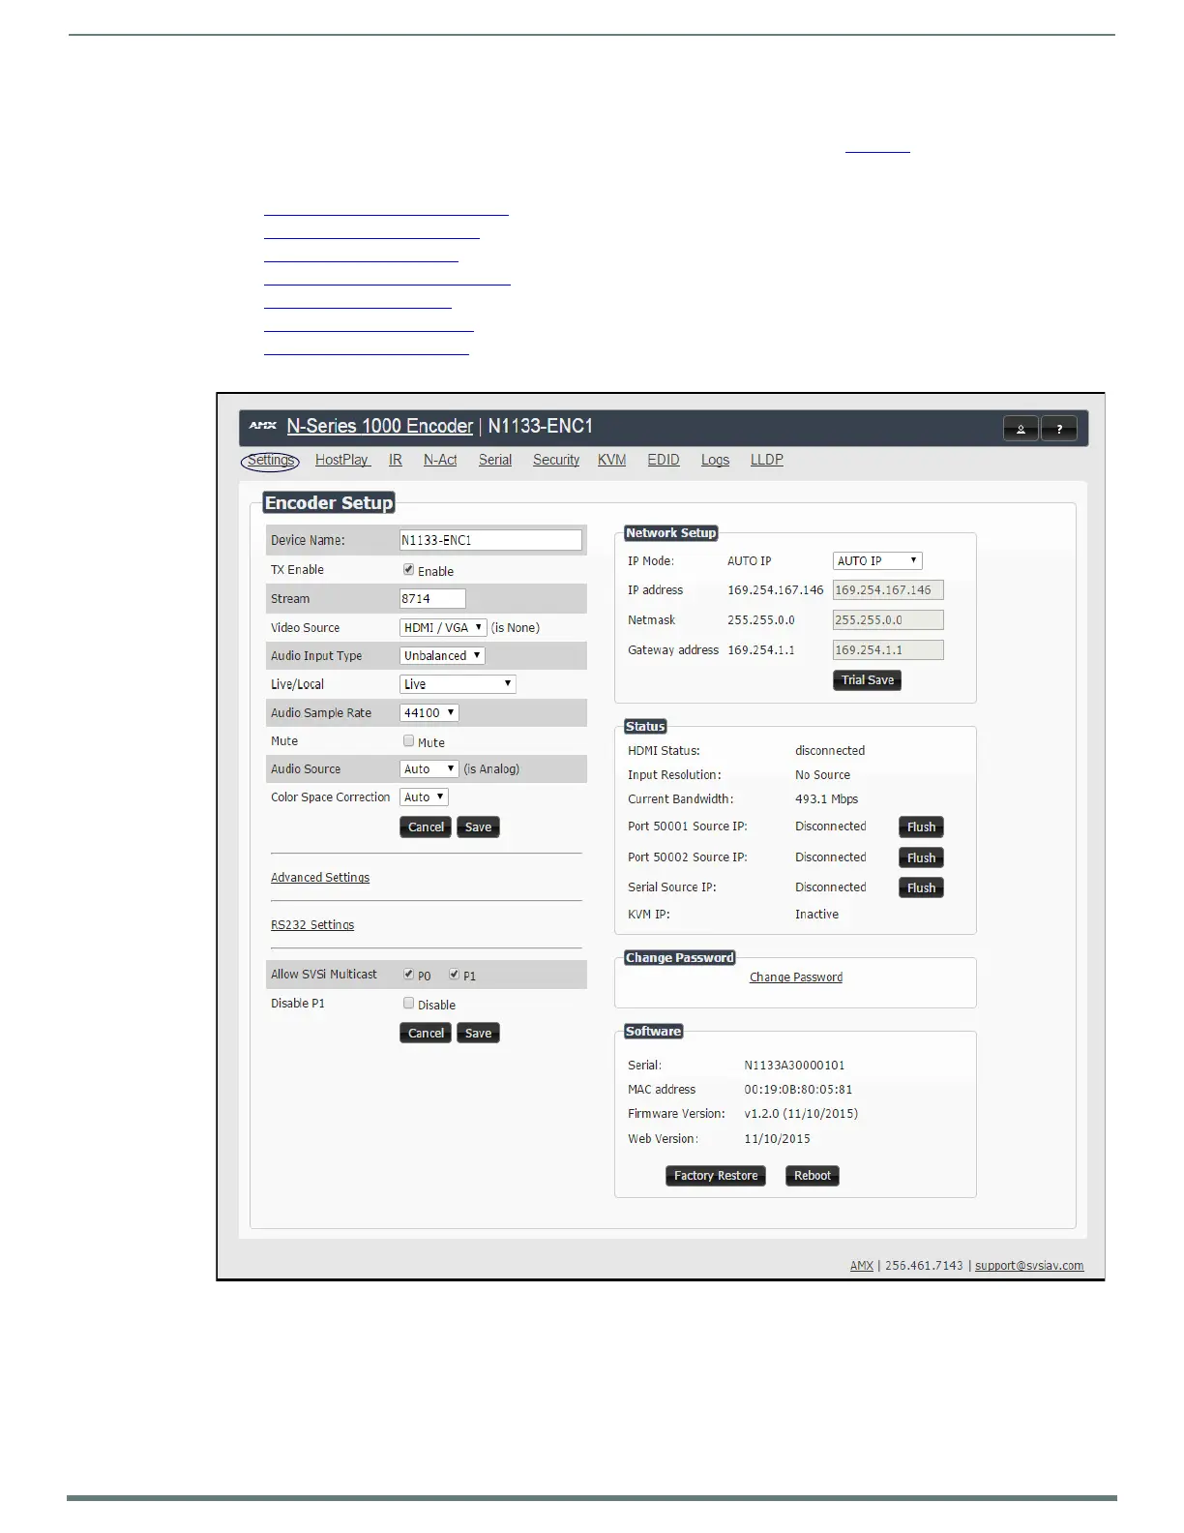Screen dimensions: 1184x1533
Task: Flush the Port 50002 Source IP
Action: tap(921, 858)
